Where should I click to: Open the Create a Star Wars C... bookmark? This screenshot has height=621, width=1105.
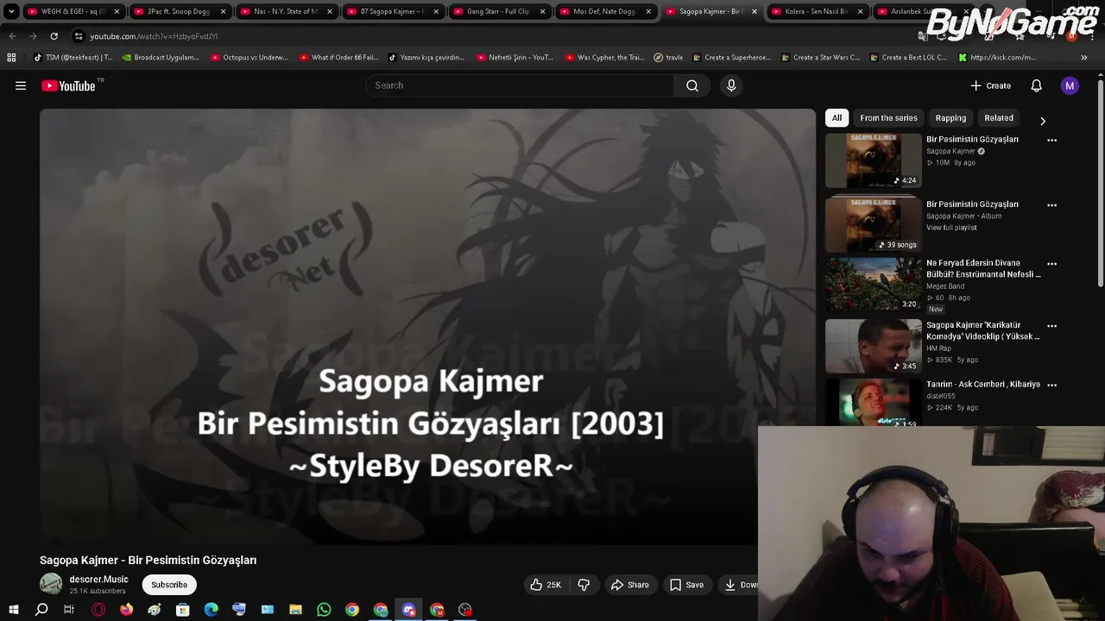[820, 58]
